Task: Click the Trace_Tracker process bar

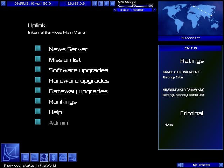Action: tap(134, 10)
